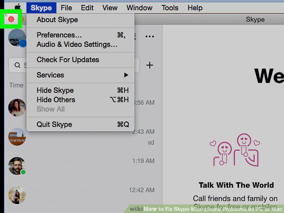
Task: Open the Tools menu
Action: click(170, 8)
